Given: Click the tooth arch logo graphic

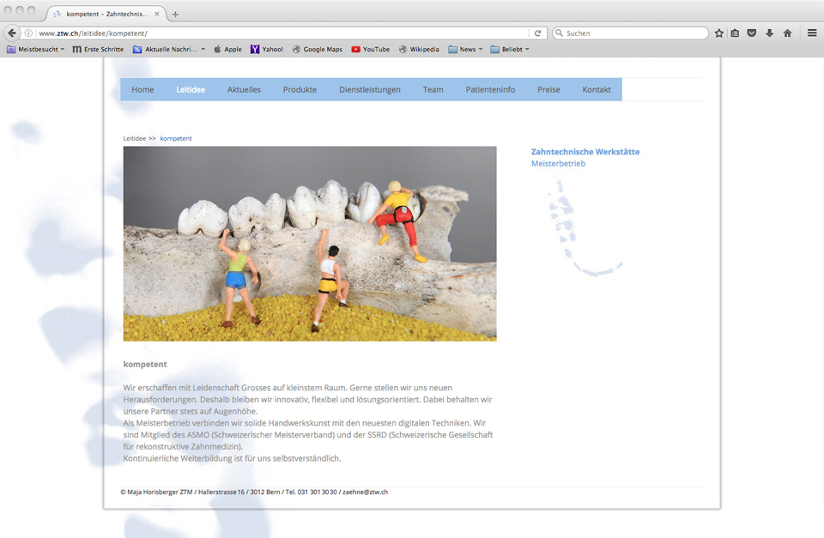Looking at the screenshot, I should coord(585,227).
